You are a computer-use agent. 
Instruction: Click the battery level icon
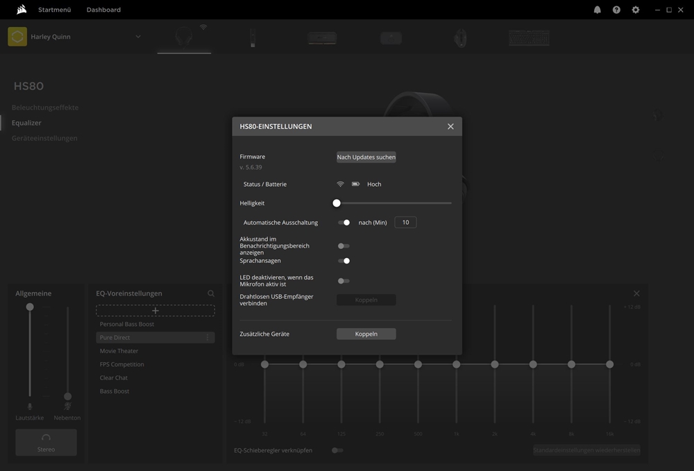pos(355,184)
